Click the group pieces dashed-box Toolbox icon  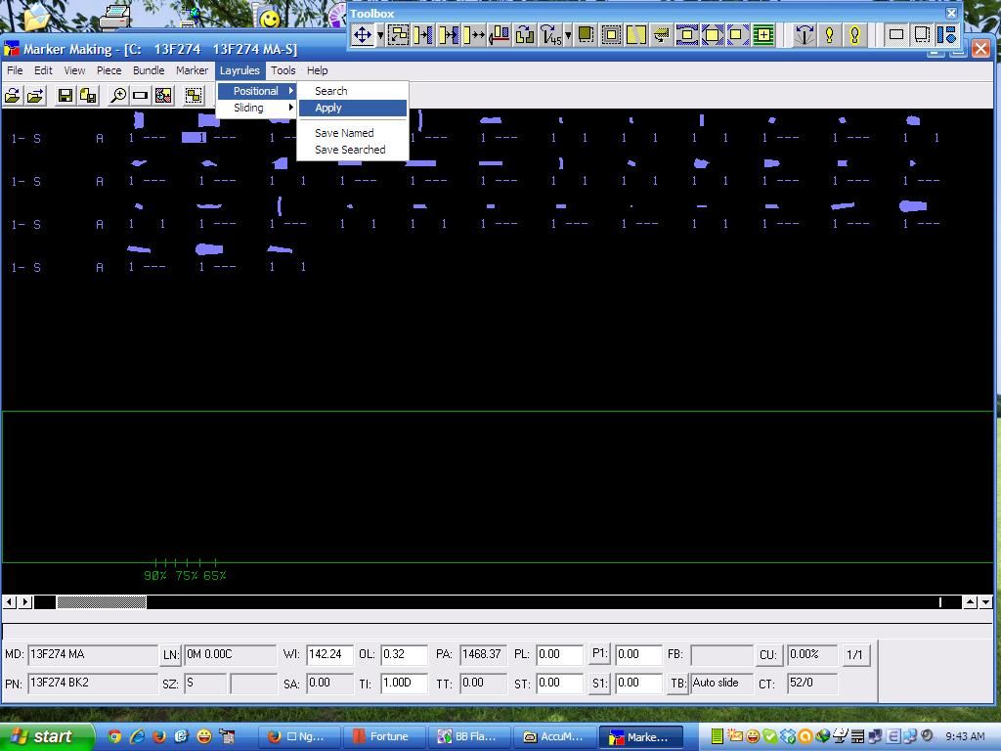(x=399, y=34)
